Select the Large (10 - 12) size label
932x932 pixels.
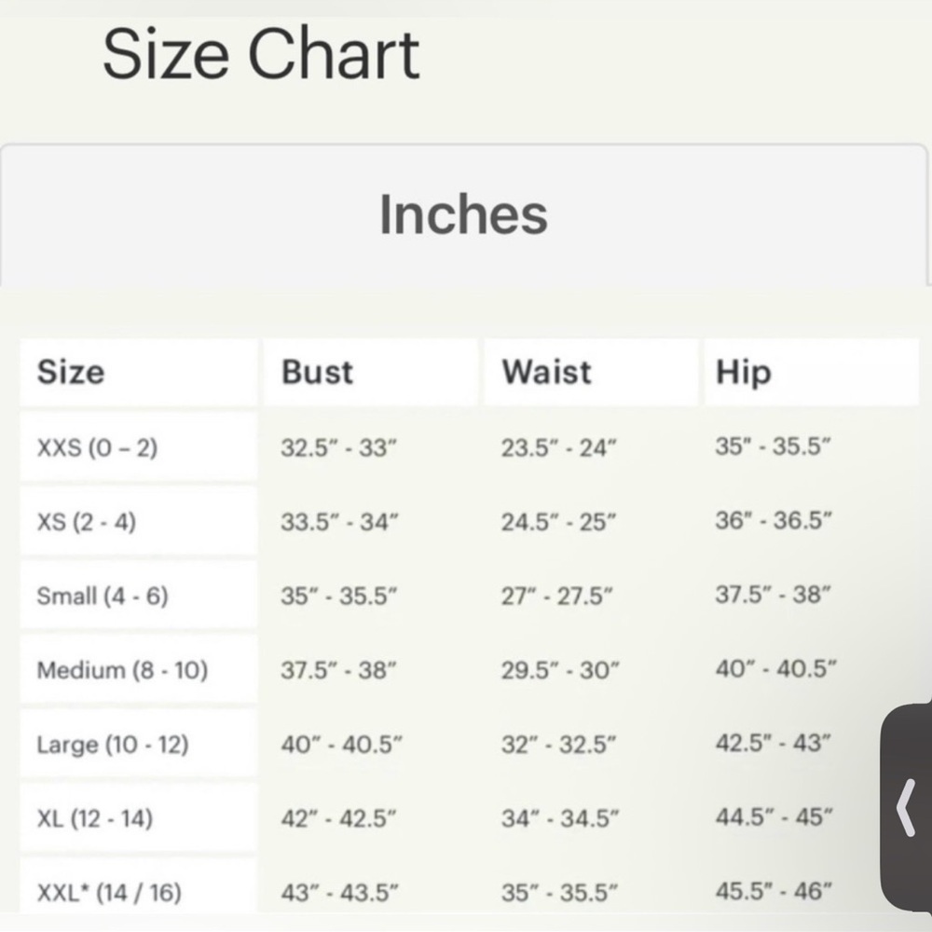[113, 745]
